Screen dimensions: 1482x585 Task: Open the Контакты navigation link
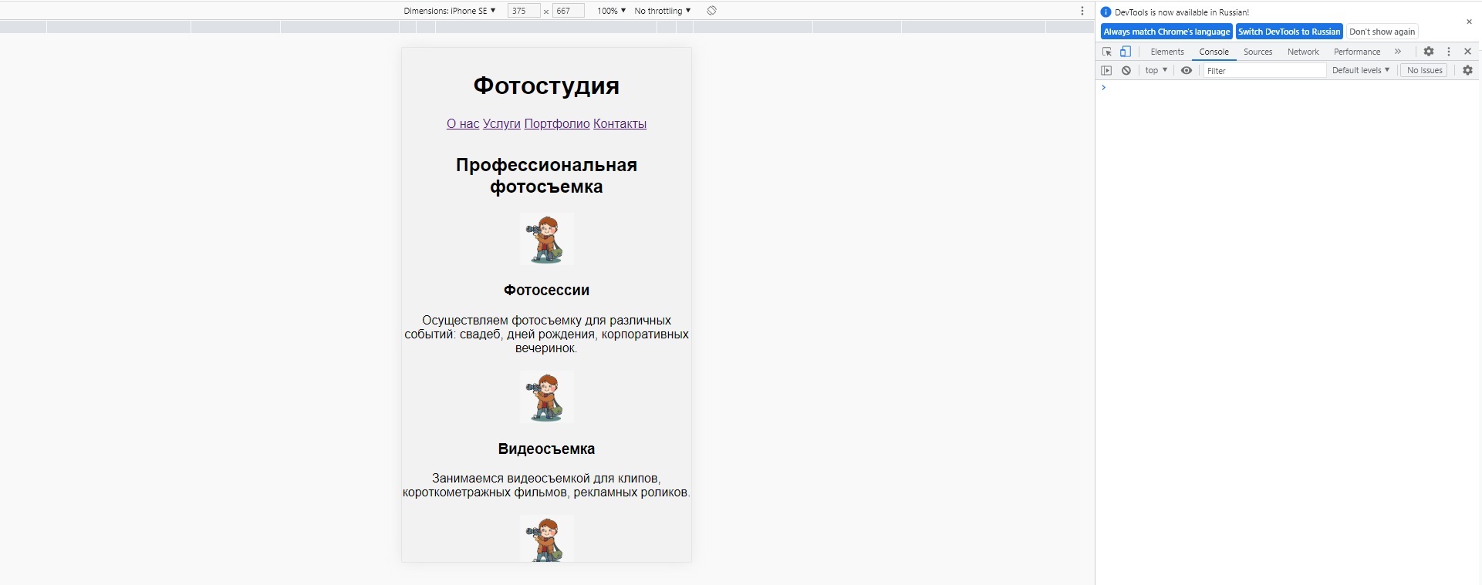pyautogui.click(x=619, y=123)
